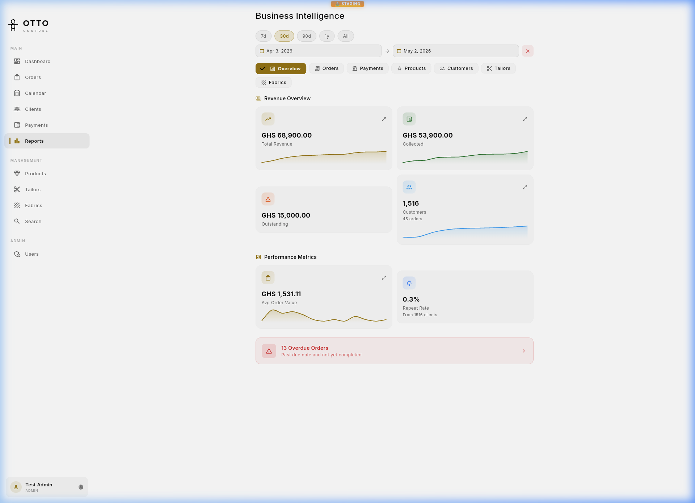695x503 pixels.
Task: Click the 1,516 customers count
Action: [x=410, y=204]
